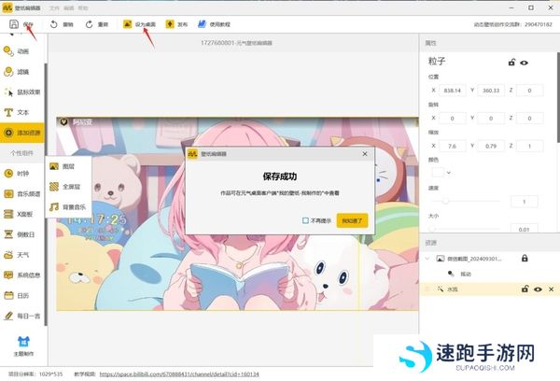This screenshot has height=381, width=560.
Task: Click the size value box showing 0.01
Action: (x=524, y=229)
